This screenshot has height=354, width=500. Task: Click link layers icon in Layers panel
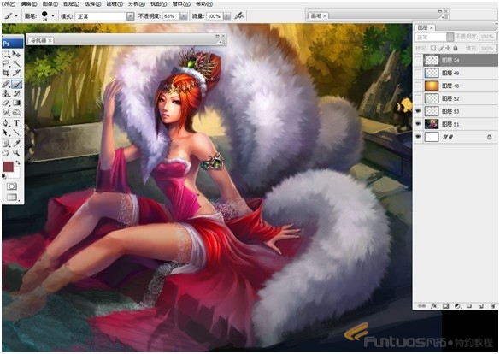pos(422,306)
